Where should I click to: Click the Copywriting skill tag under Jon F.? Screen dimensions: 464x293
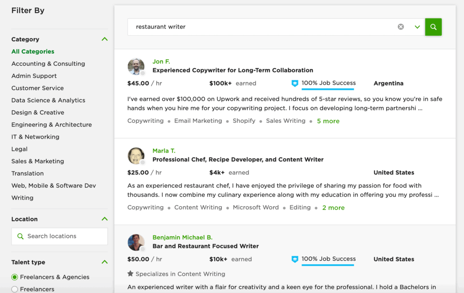tap(145, 121)
